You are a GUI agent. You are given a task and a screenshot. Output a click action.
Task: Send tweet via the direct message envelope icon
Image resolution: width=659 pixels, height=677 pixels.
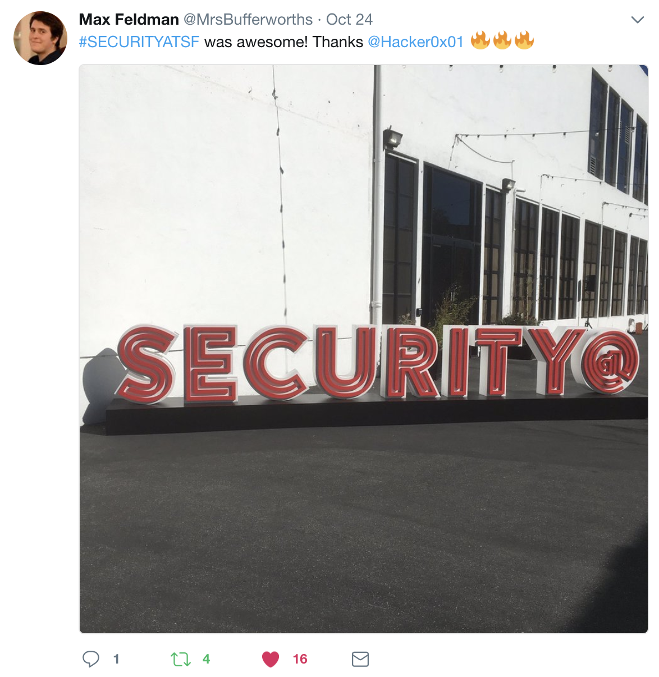point(360,659)
